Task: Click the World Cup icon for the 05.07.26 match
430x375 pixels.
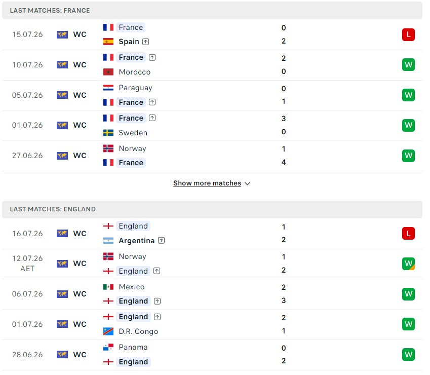Action: click(x=62, y=95)
